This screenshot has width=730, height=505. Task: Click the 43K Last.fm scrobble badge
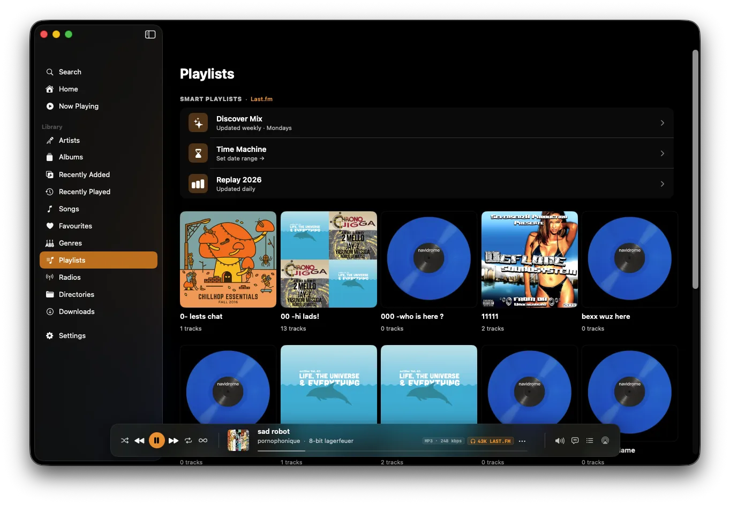point(491,441)
